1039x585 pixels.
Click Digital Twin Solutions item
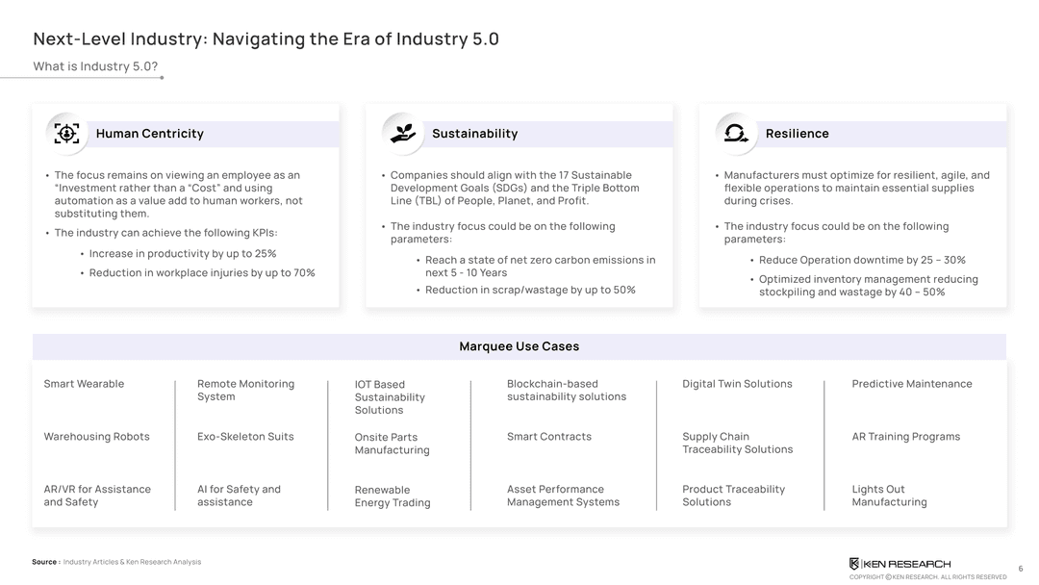737,384
